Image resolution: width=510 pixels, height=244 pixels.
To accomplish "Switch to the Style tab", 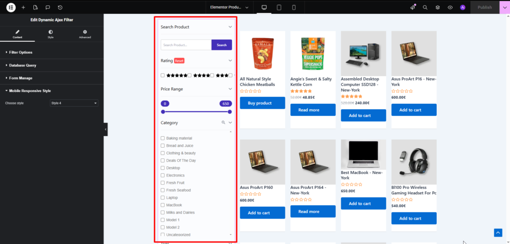I will [51, 34].
